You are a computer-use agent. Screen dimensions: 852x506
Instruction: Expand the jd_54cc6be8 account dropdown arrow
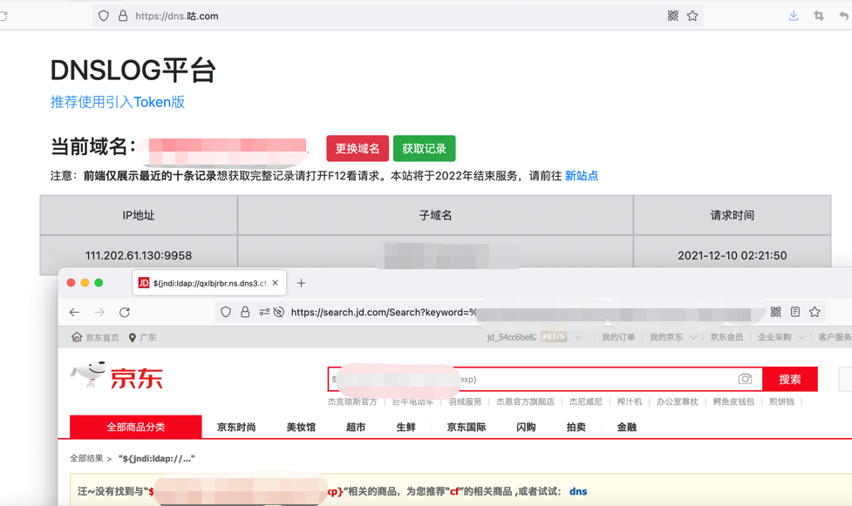coord(578,337)
